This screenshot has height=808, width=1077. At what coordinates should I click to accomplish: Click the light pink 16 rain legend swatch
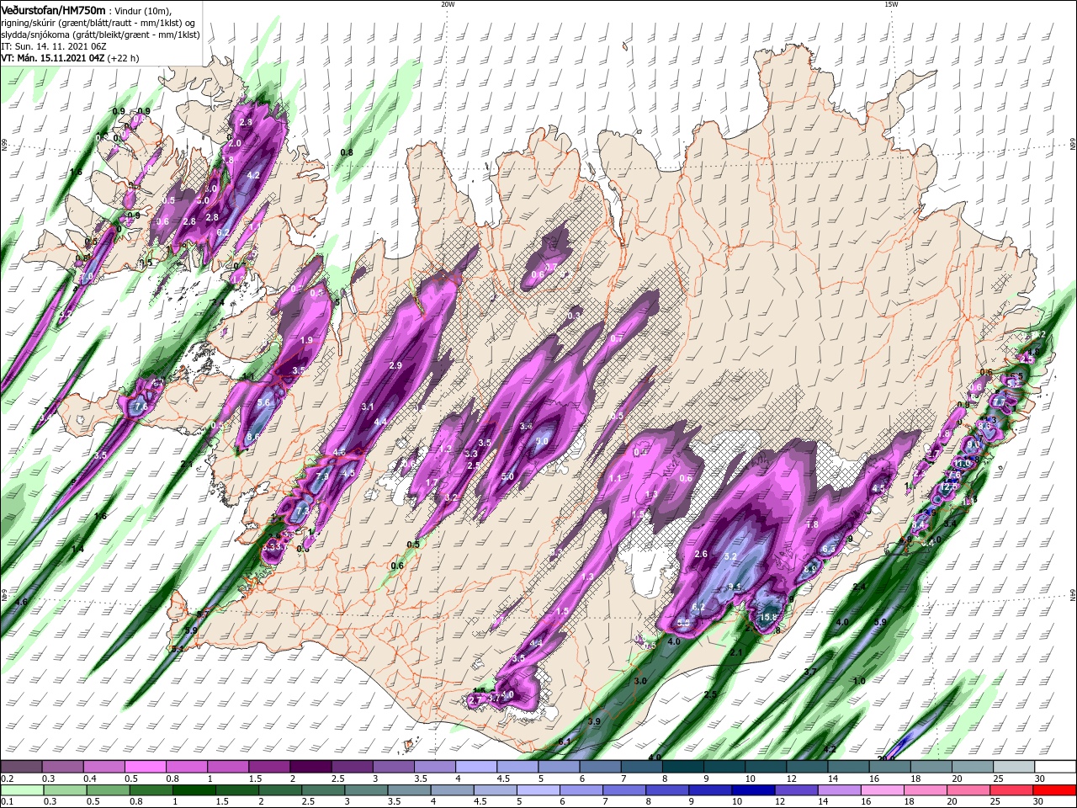pyautogui.click(x=883, y=790)
